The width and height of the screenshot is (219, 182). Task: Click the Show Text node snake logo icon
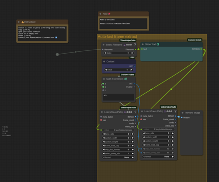pos(158,44)
